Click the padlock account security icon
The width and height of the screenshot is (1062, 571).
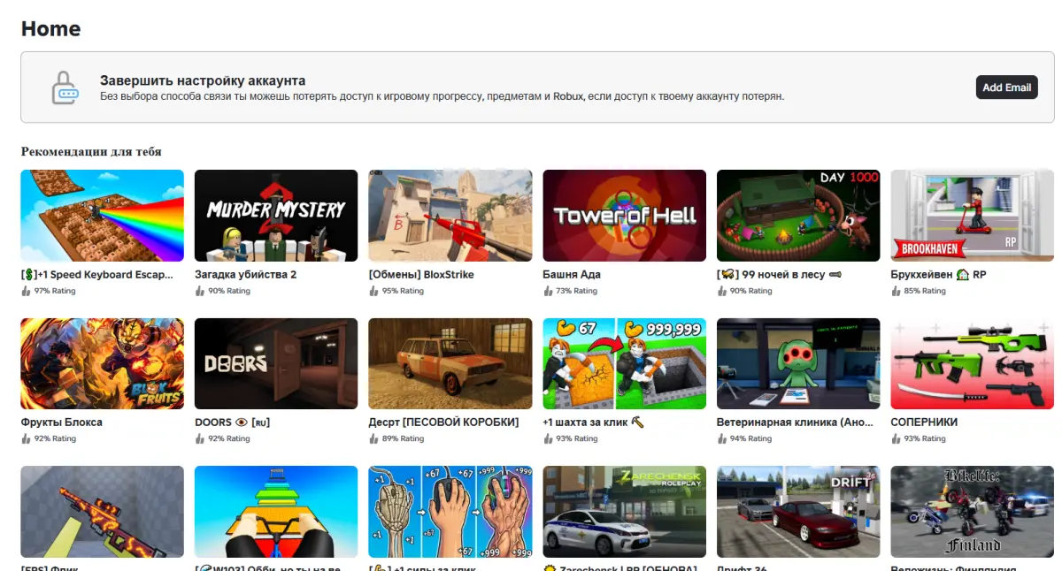(x=65, y=88)
